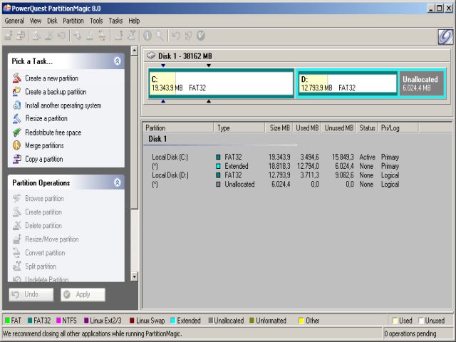Click the 0 operations pending status text
This screenshot has width=456, height=342.
(410, 333)
